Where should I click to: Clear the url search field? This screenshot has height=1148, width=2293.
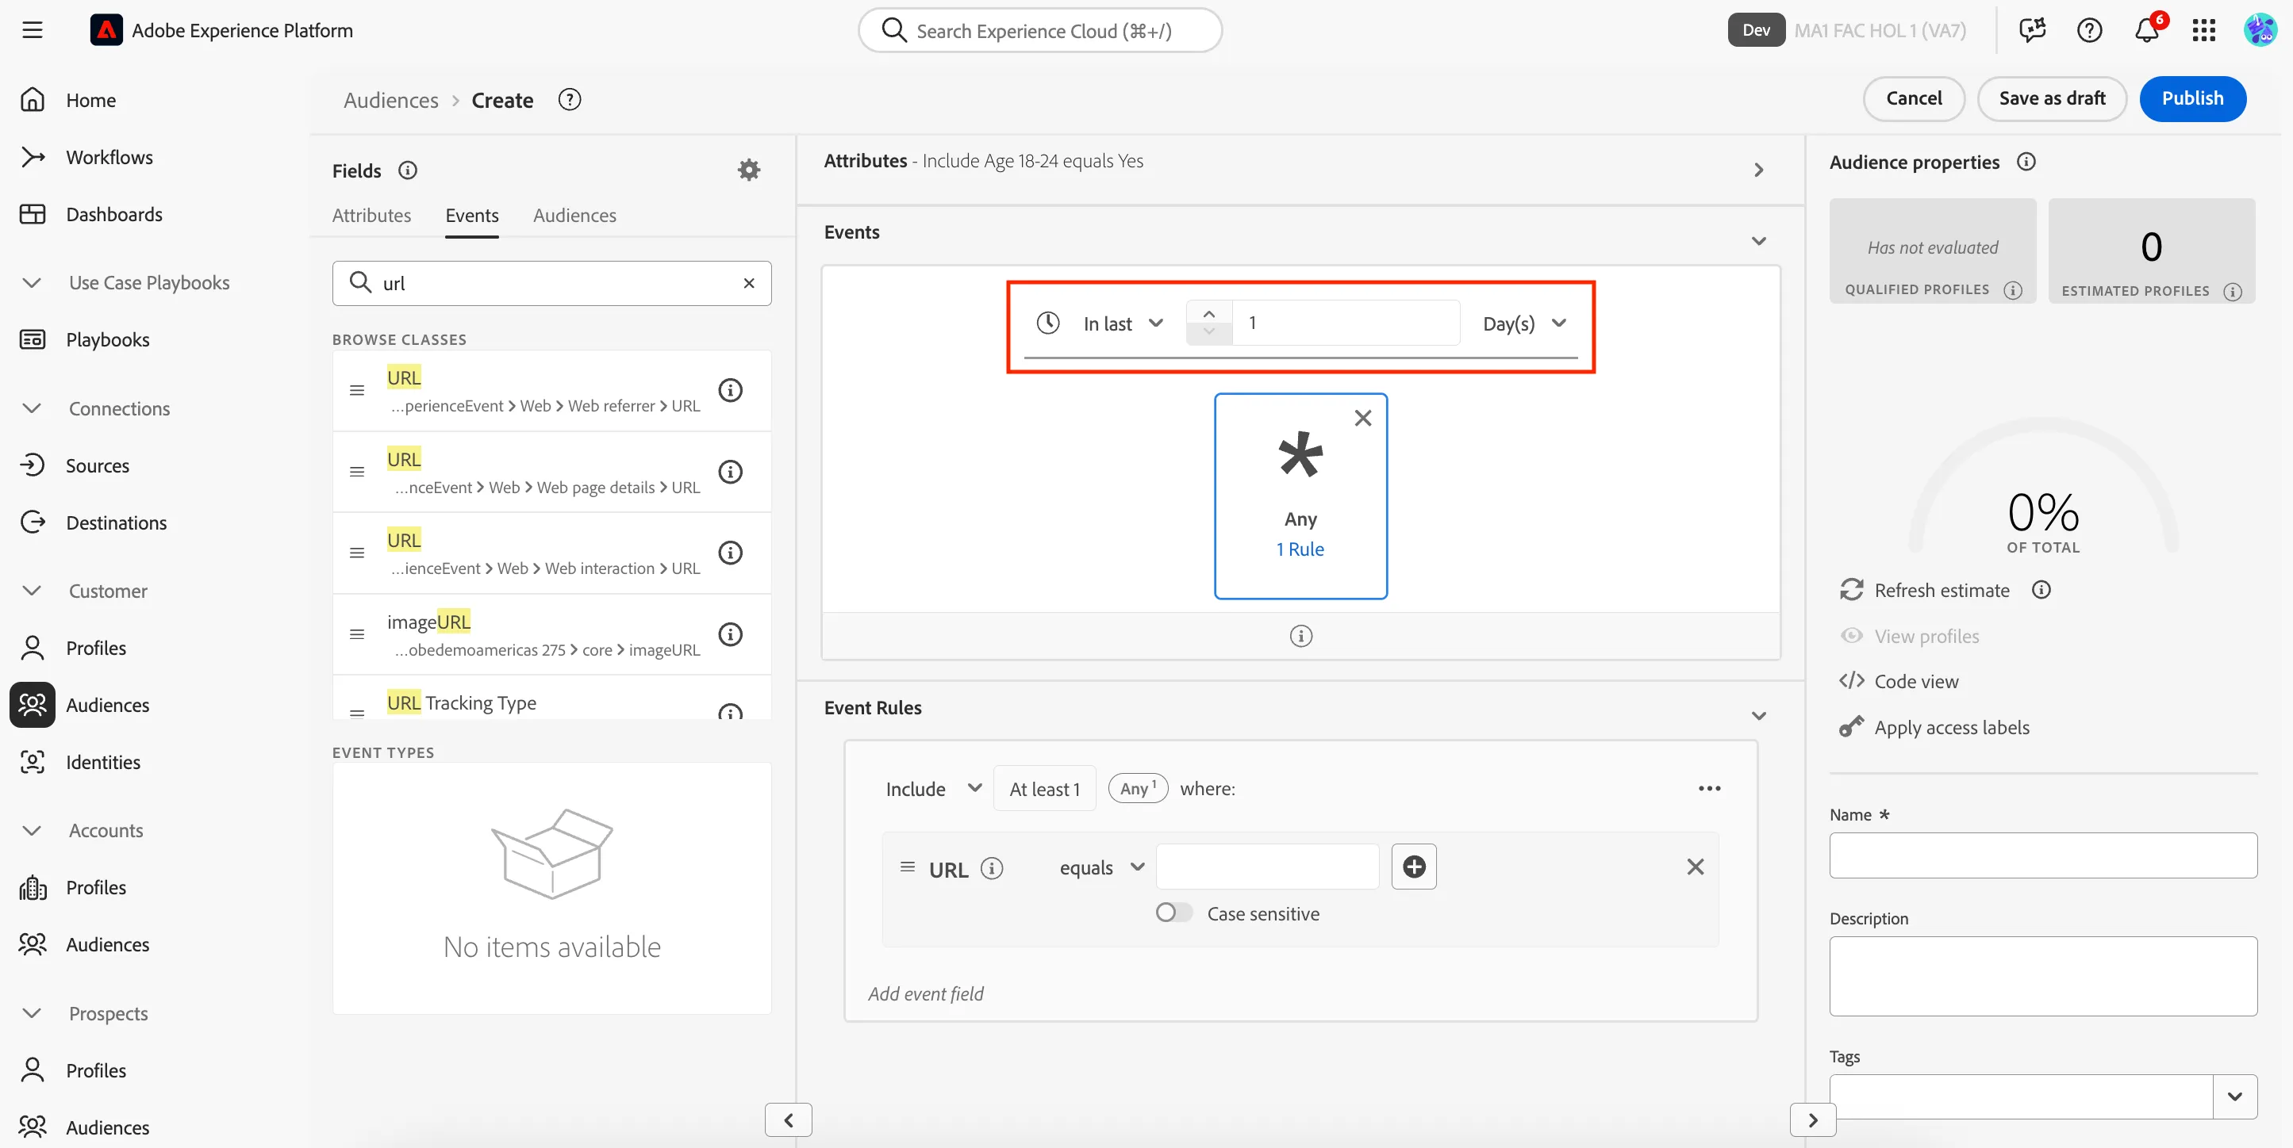point(749,283)
